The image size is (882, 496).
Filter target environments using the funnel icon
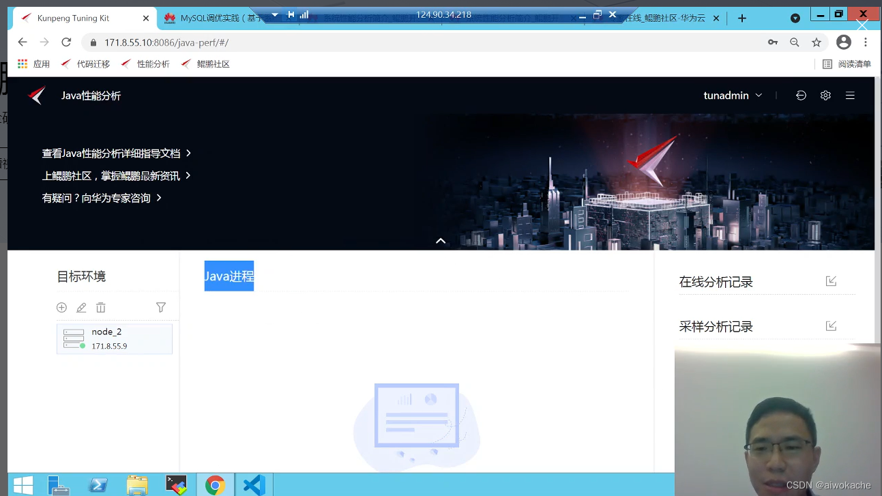pos(160,307)
